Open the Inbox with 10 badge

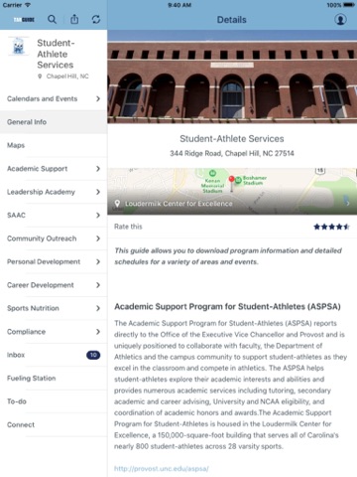pyautogui.click(x=54, y=355)
